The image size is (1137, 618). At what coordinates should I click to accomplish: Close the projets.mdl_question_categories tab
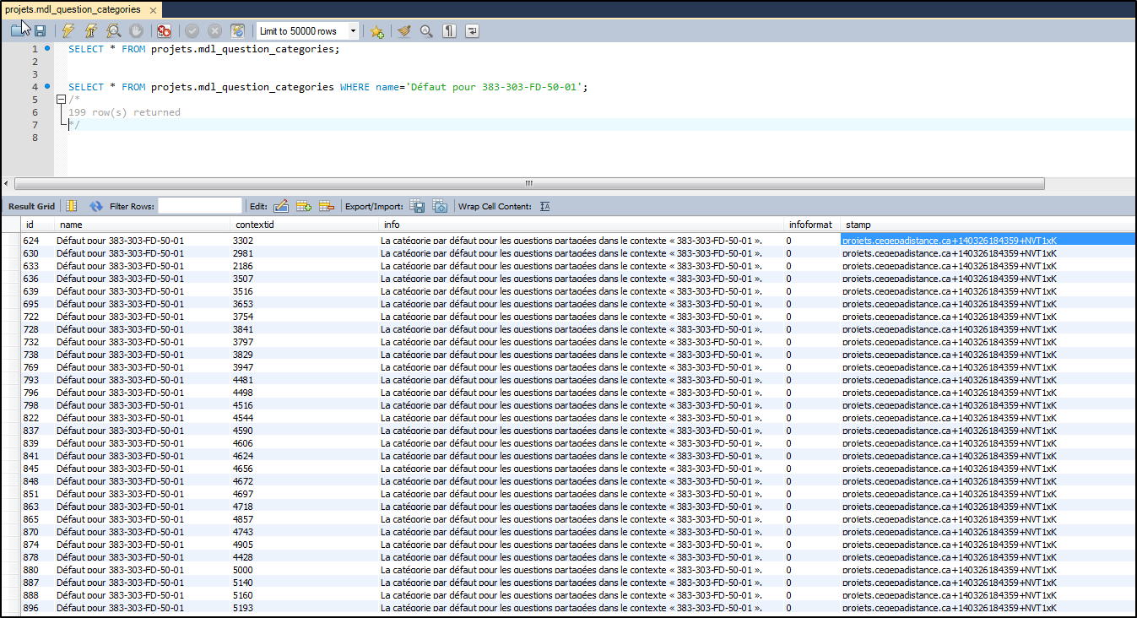coord(151,10)
